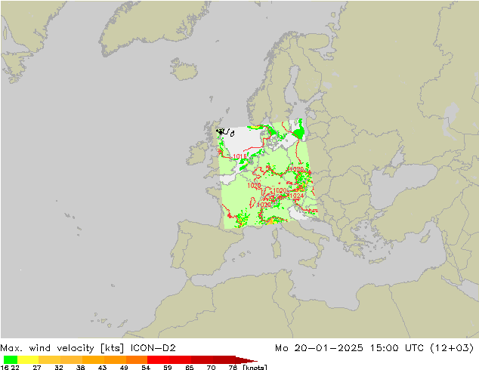Click the '27' legend value
Screen dimensions: 479x370
[37, 367]
